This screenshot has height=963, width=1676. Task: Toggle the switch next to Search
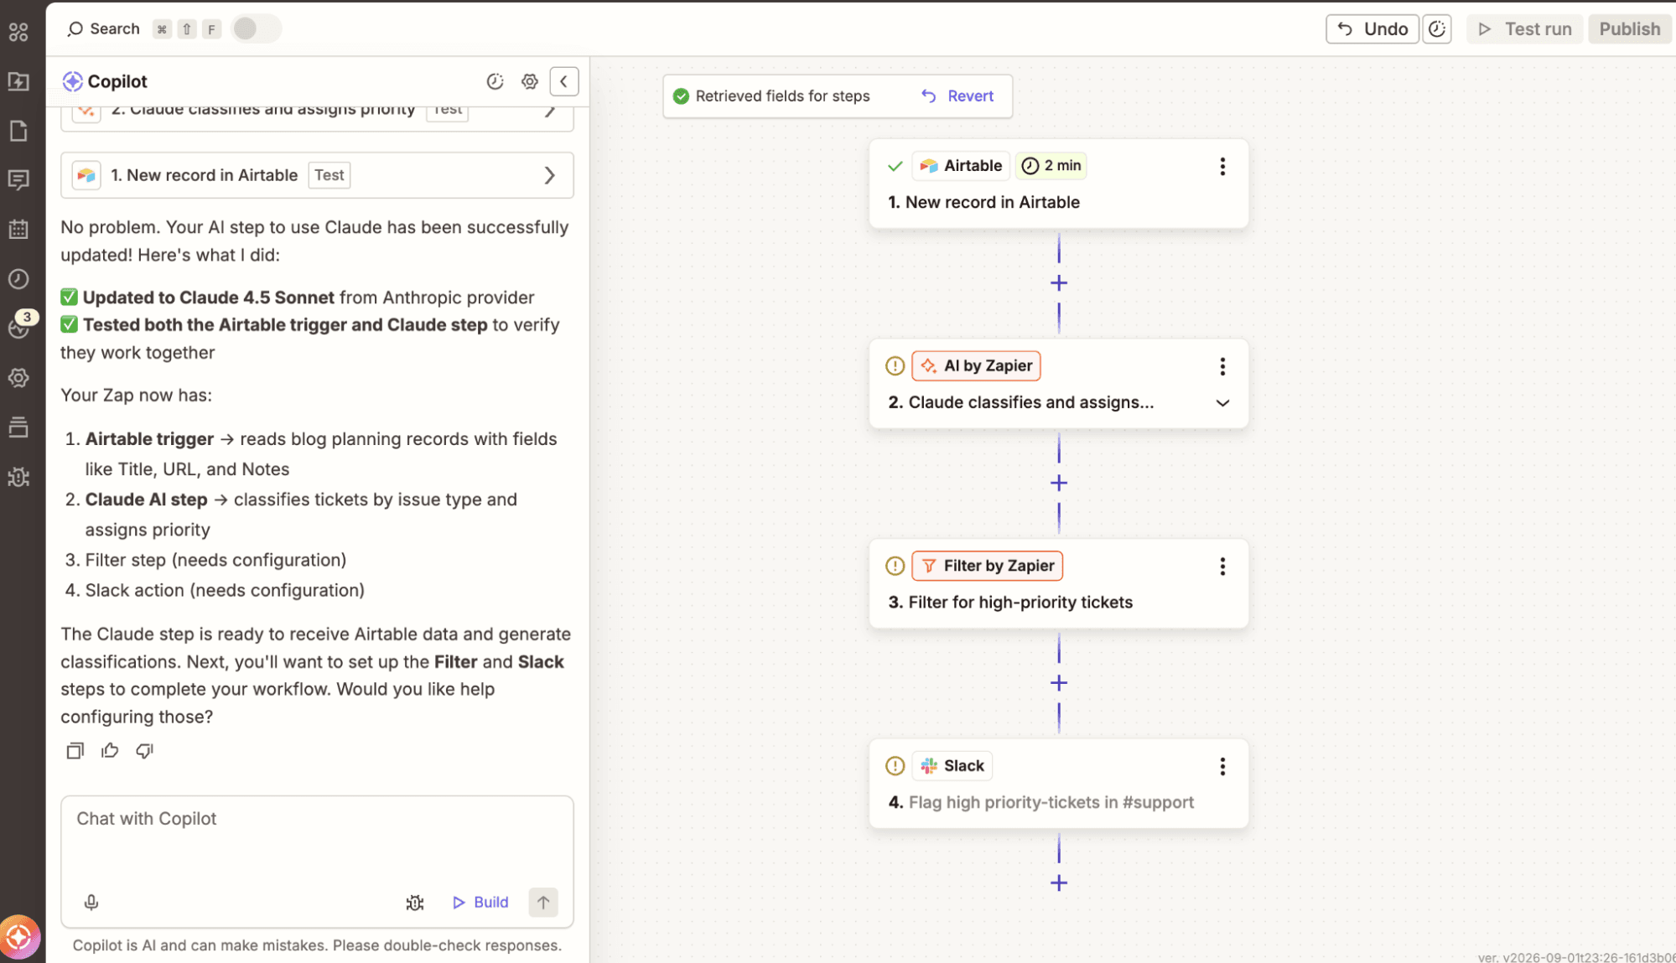click(256, 28)
